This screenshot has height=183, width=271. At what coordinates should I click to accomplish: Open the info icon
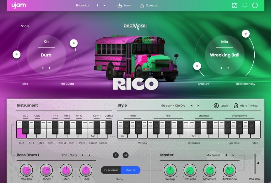255,5
